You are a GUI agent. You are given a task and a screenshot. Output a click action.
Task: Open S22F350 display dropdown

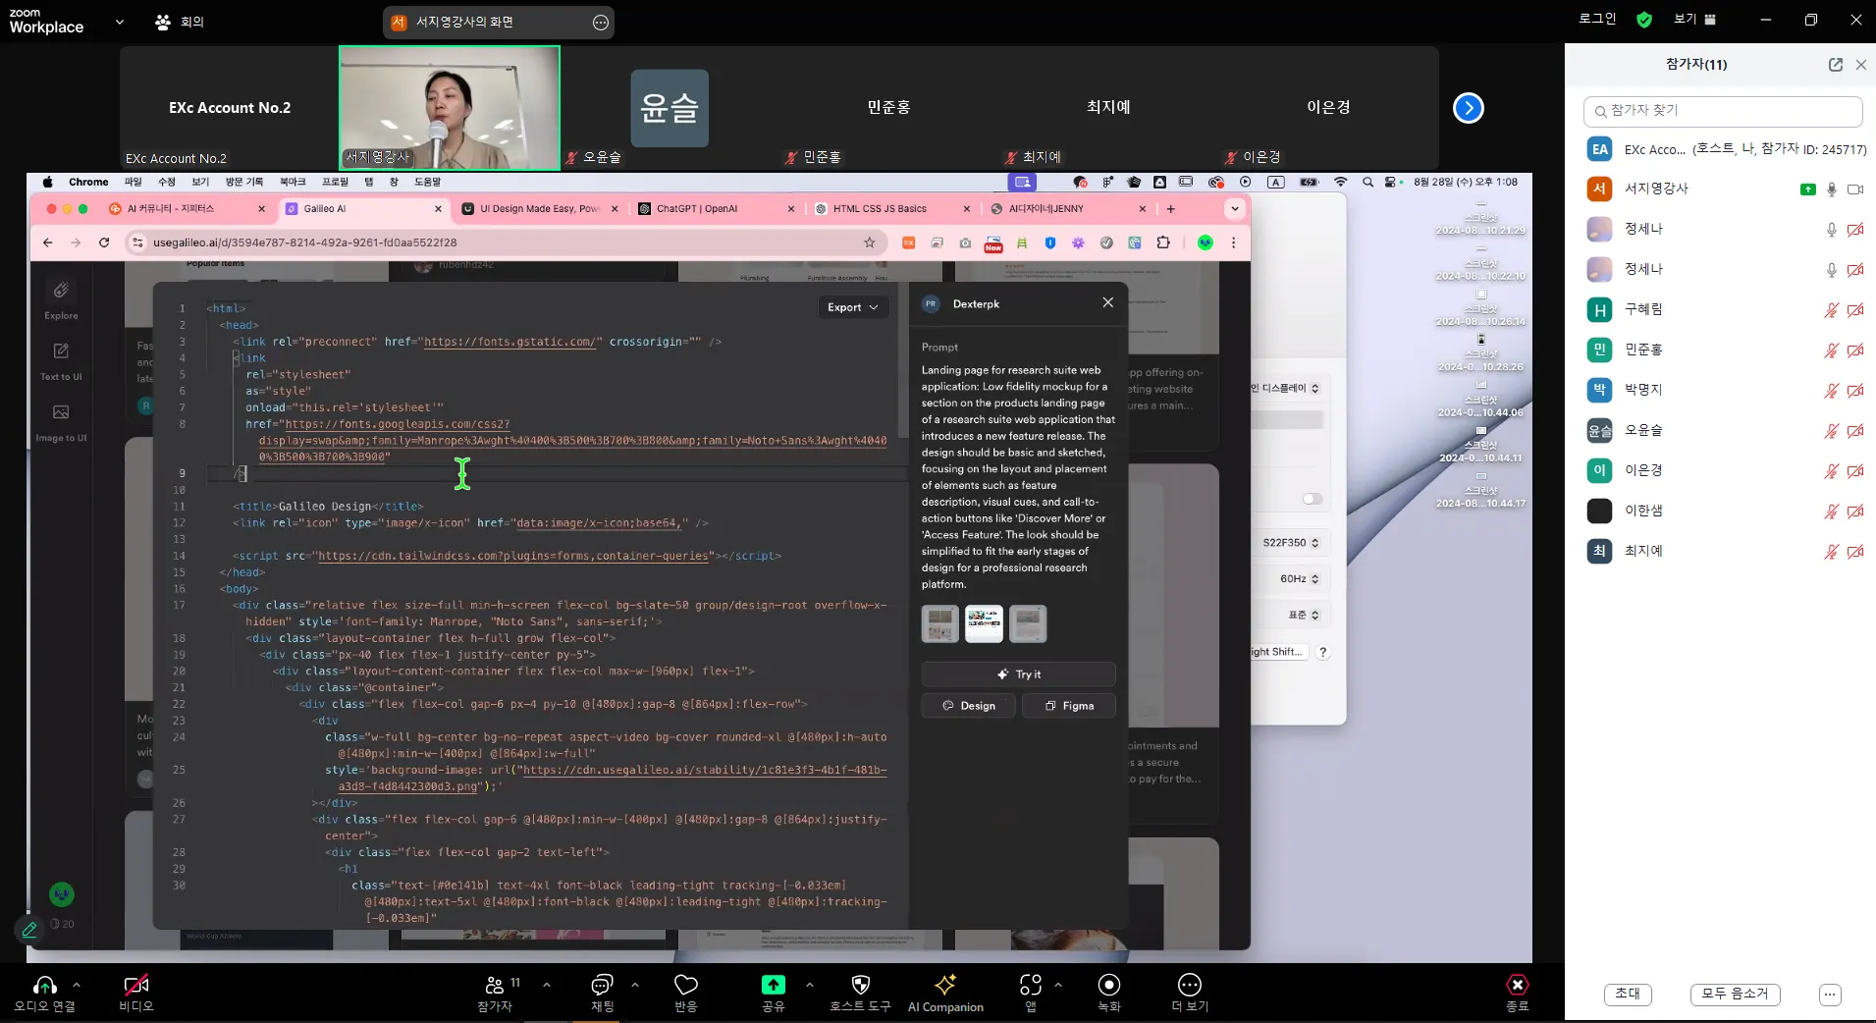pos(1290,543)
